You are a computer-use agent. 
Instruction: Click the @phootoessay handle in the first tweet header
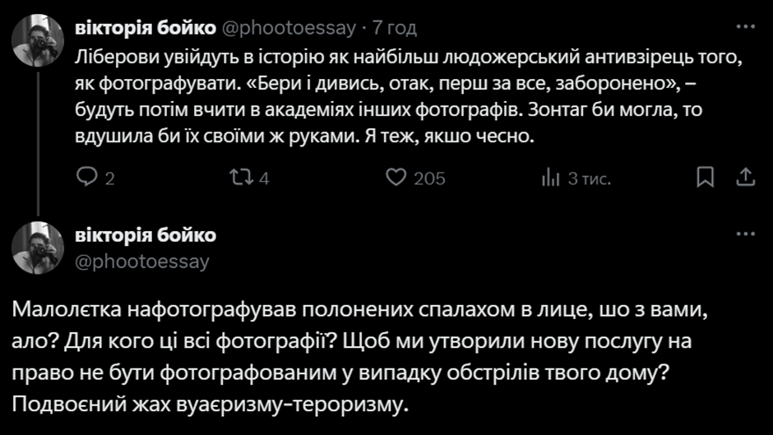pyautogui.click(x=288, y=27)
